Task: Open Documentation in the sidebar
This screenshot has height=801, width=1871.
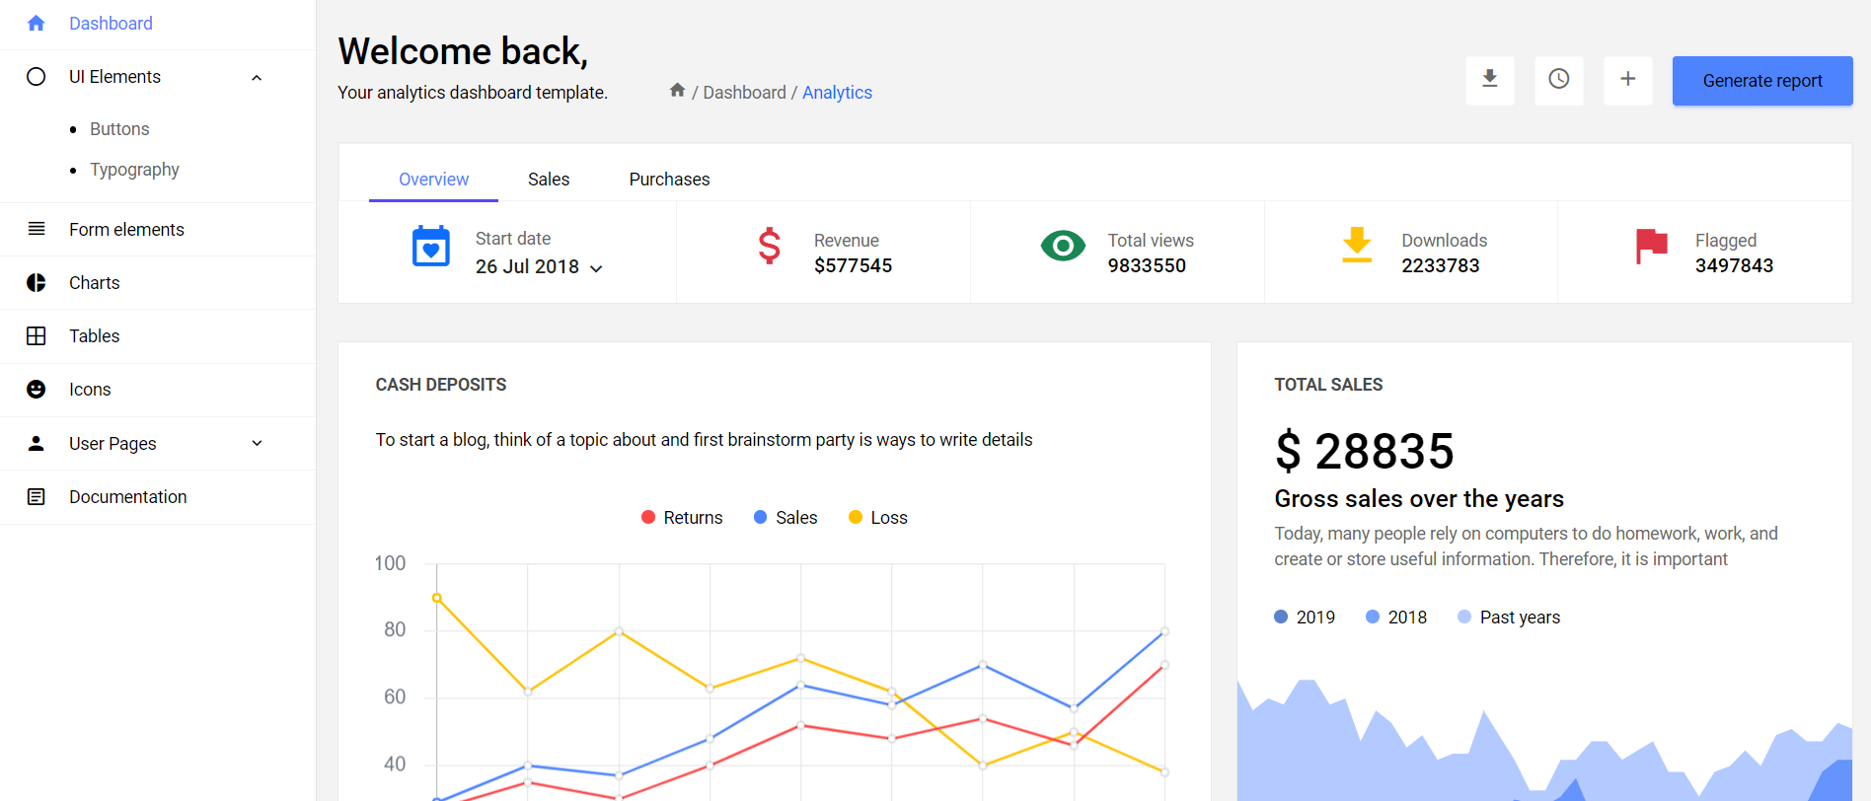Action: [x=127, y=497]
